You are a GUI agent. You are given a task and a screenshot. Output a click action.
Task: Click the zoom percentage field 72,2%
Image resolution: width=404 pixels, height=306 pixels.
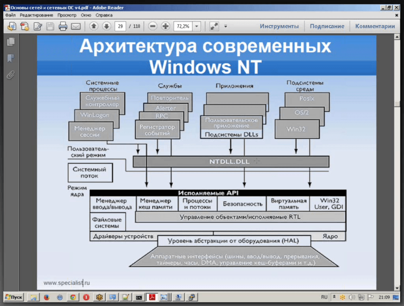coord(183,26)
